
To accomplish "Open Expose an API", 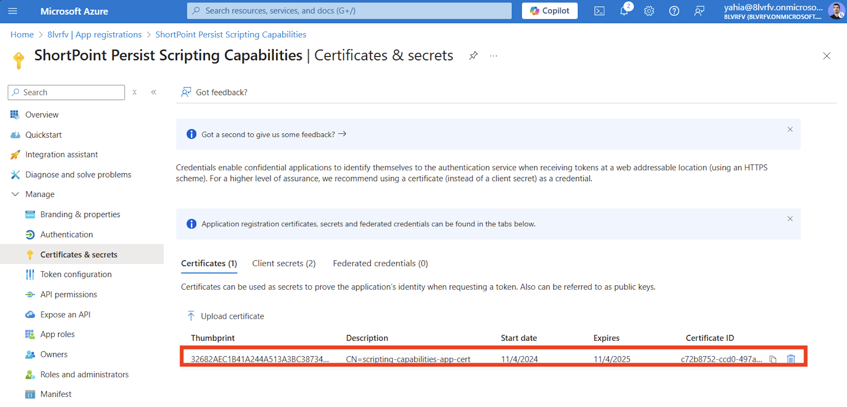I will coord(65,315).
